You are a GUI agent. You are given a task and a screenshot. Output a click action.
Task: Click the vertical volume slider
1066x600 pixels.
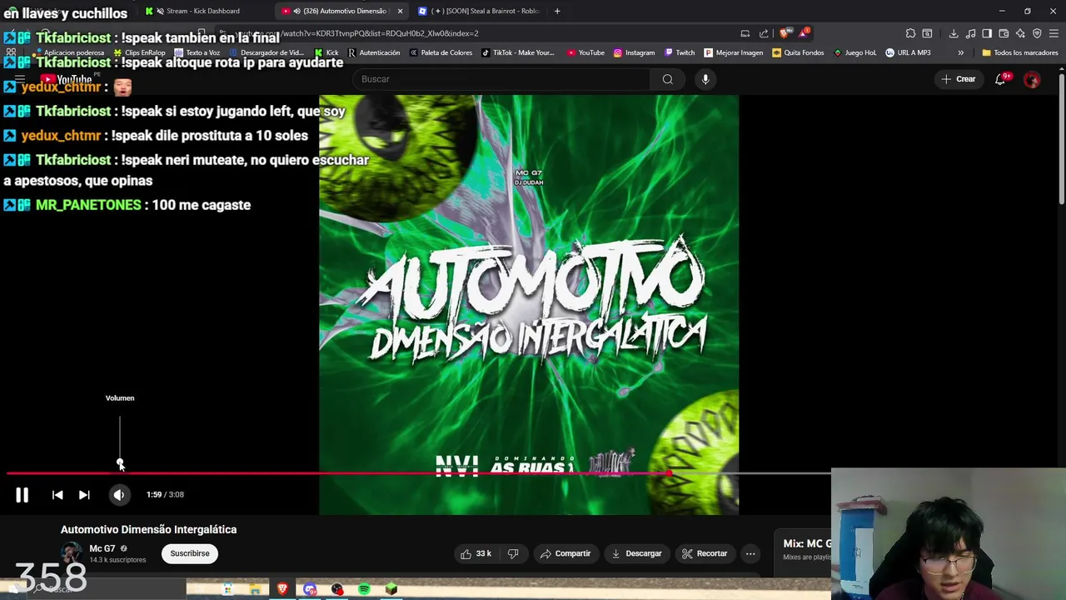(120, 439)
